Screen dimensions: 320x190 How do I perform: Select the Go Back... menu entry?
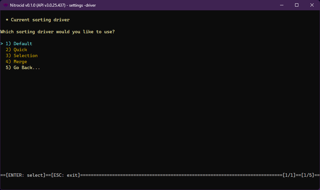27,68
